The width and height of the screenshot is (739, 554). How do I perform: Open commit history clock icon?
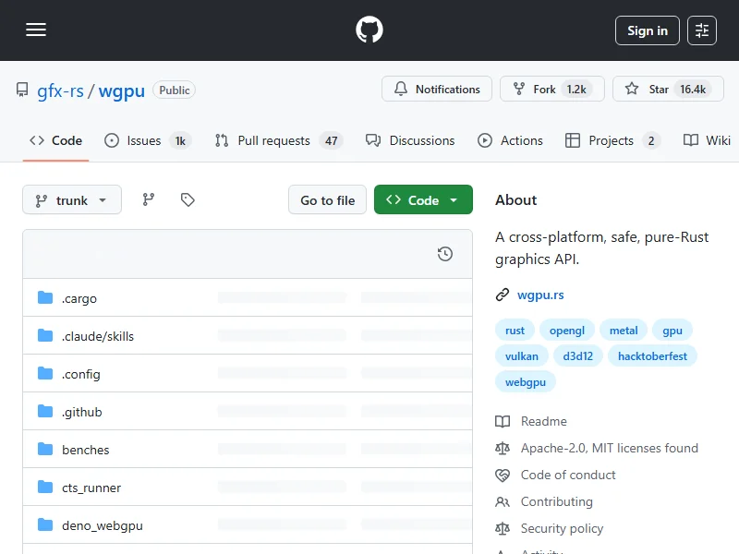click(445, 254)
